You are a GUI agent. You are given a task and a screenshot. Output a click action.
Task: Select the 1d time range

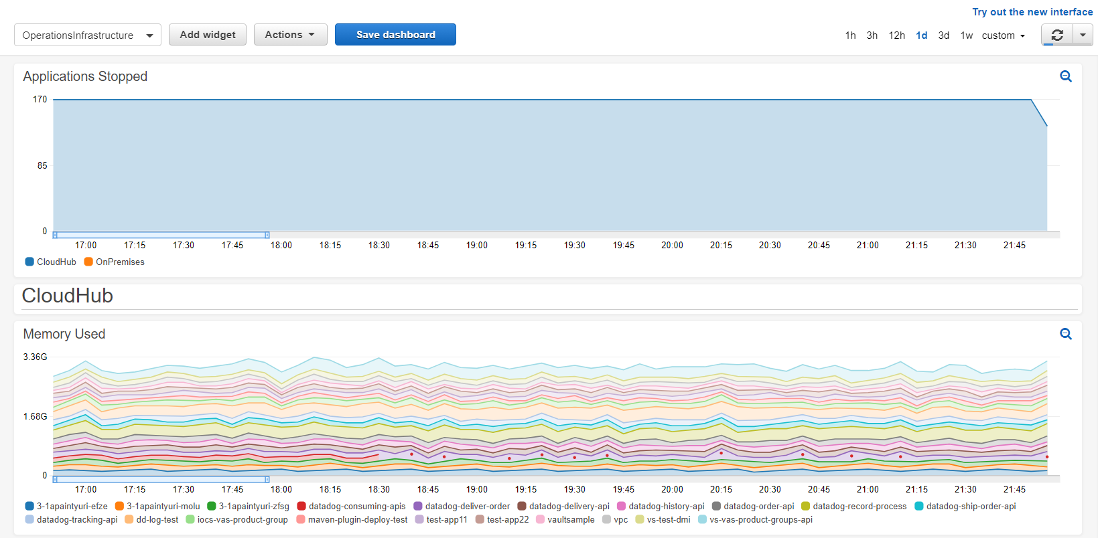click(x=922, y=35)
